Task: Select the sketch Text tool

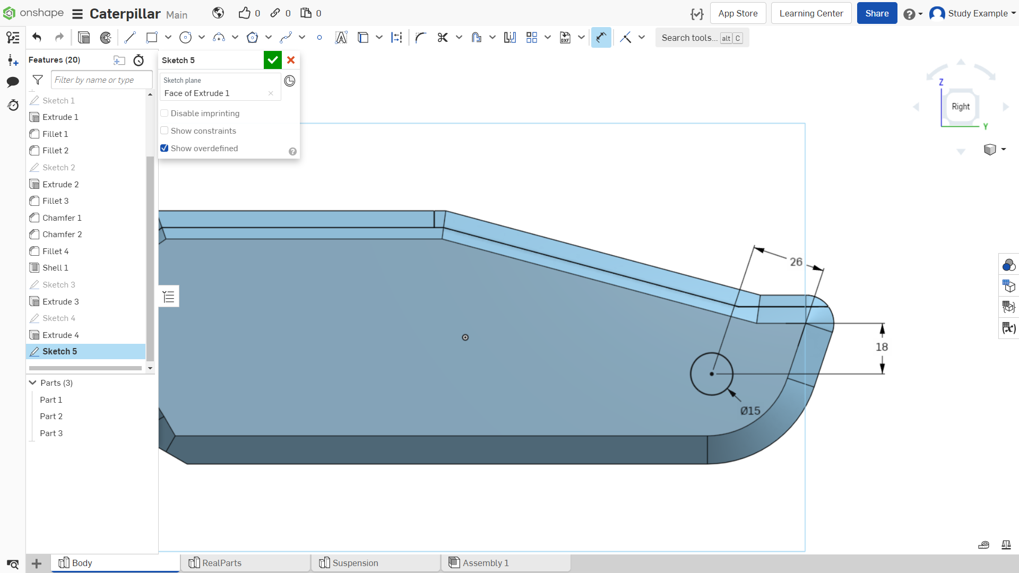Action: 341,38
